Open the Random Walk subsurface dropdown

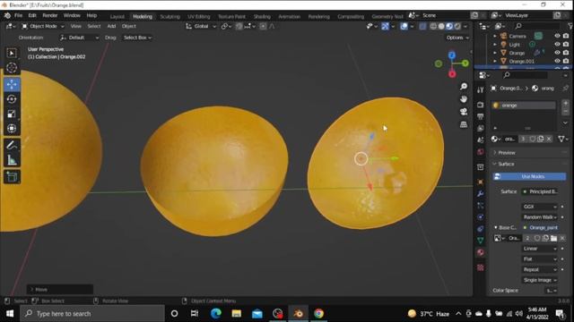[540, 217]
